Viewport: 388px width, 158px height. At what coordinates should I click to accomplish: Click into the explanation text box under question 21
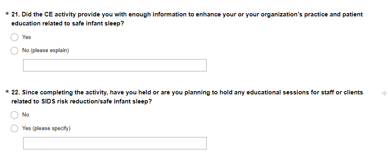pyautogui.click(x=115, y=65)
